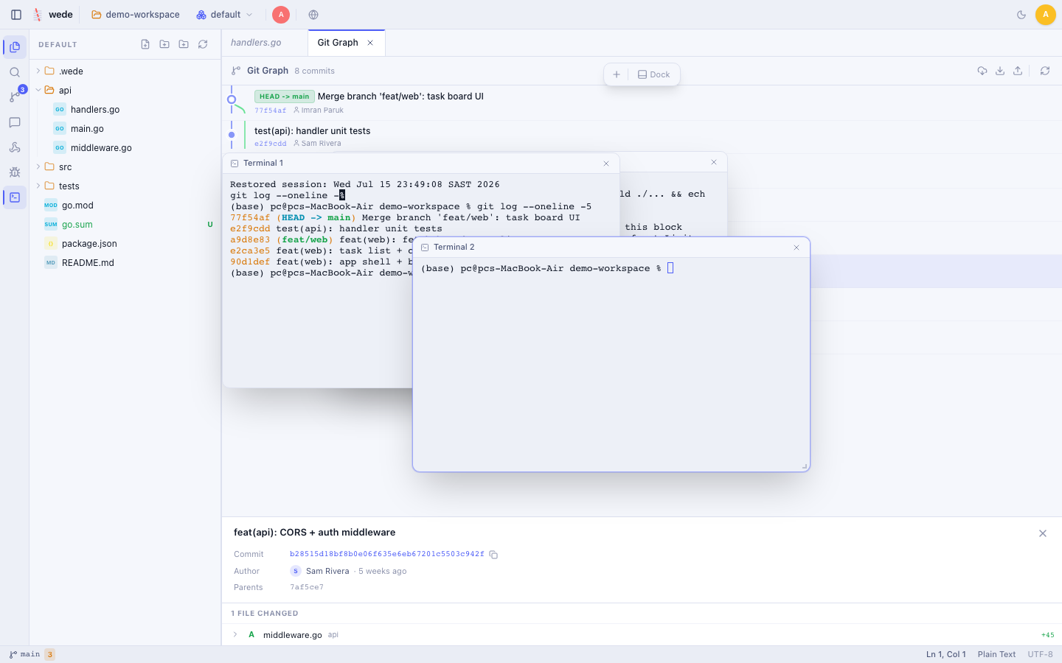The width and height of the screenshot is (1062, 663).
Task: Click the main branch indicator in status bar
Action: [x=24, y=654]
